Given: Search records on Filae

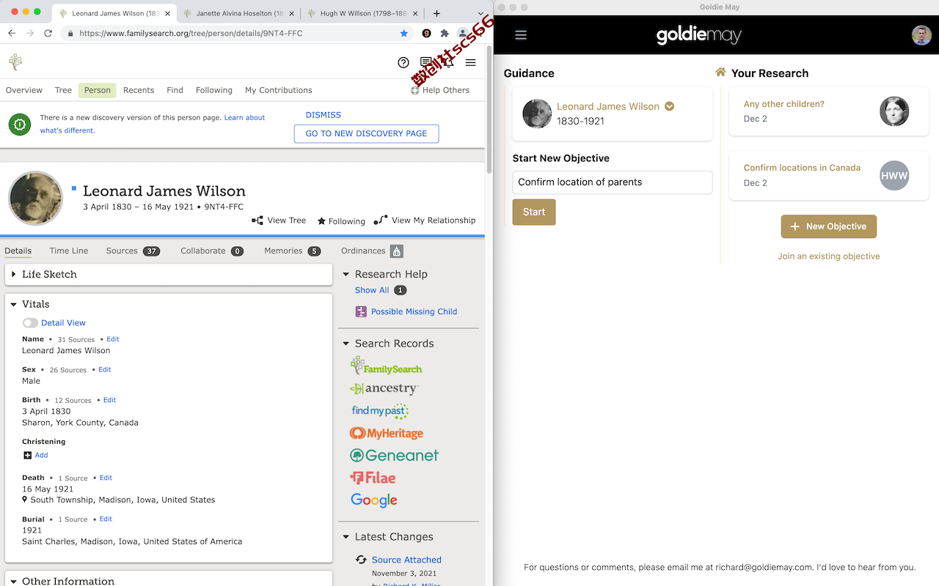Looking at the screenshot, I should pos(373,478).
